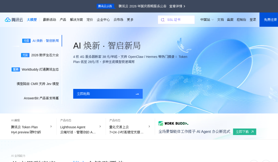Select 模型路由 CMR 支持 Jev 模型 tab
This screenshot has width=278, height=162.
tap(38, 84)
